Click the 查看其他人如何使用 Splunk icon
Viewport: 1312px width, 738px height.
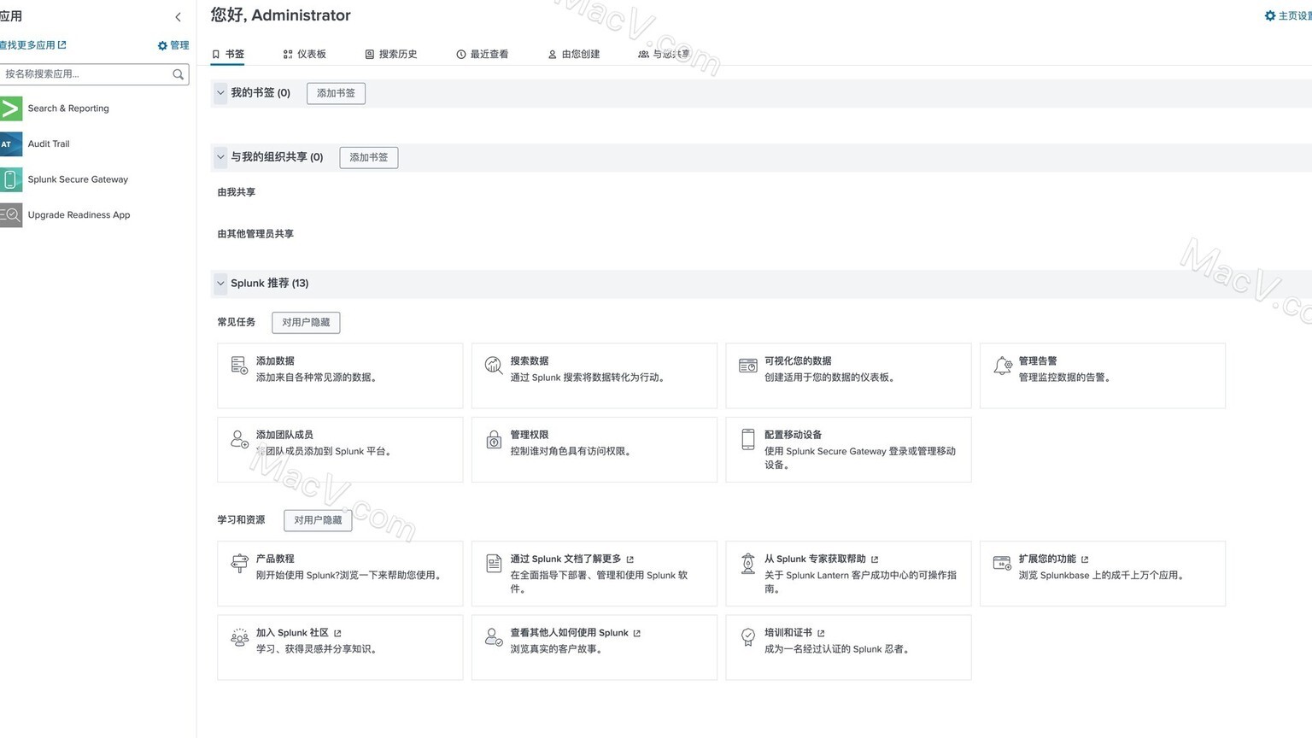point(494,637)
